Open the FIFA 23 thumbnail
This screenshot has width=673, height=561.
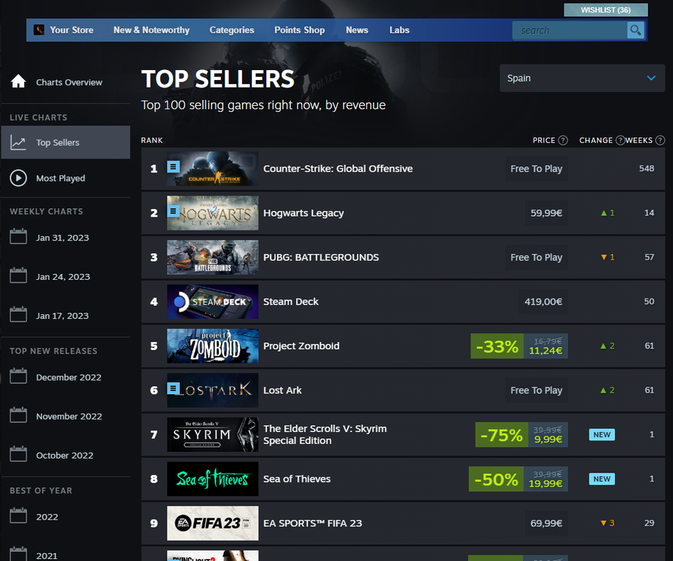[x=212, y=523]
